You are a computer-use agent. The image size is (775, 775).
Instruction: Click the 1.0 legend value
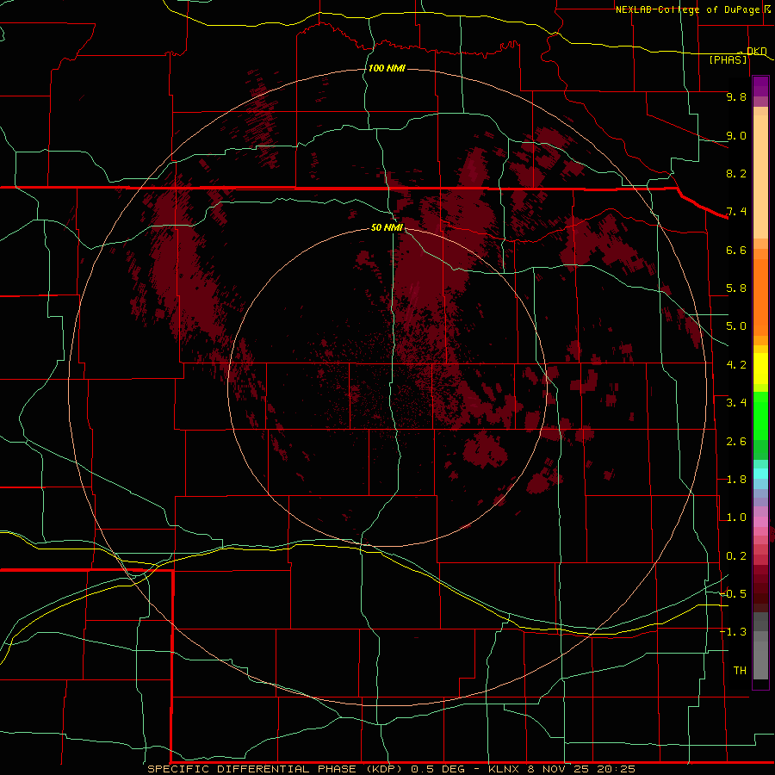(736, 518)
